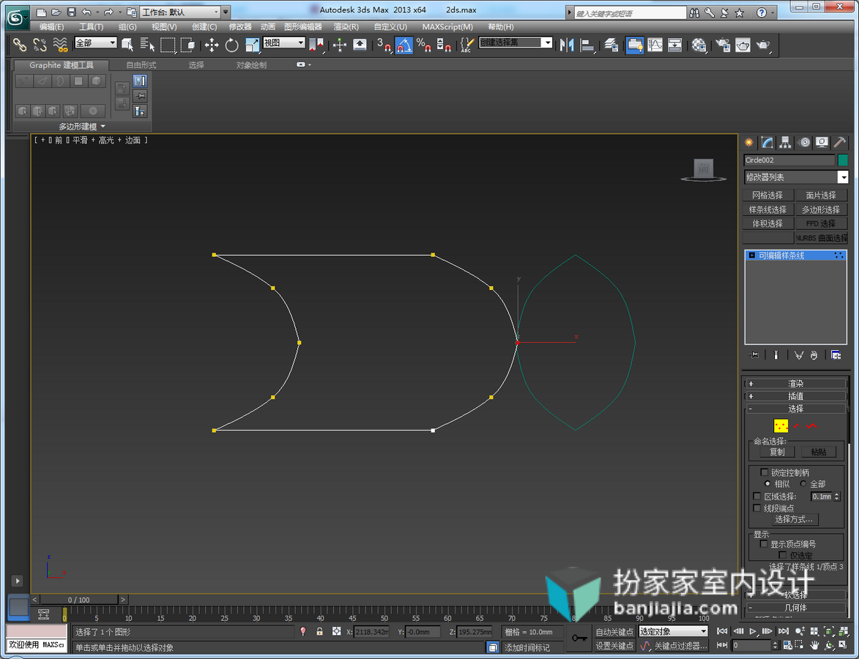Open the Material Editor
The image size is (859, 659).
[x=699, y=45]
